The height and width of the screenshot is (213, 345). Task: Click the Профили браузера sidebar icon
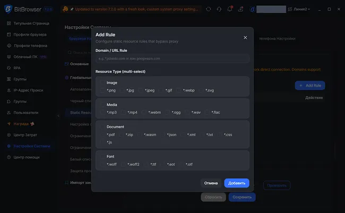tap(9, 35)
